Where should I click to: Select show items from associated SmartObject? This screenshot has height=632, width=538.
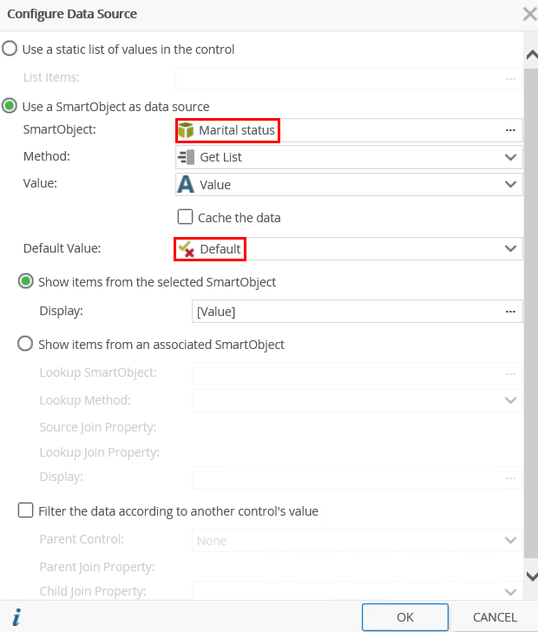click(x=26, y=344)
